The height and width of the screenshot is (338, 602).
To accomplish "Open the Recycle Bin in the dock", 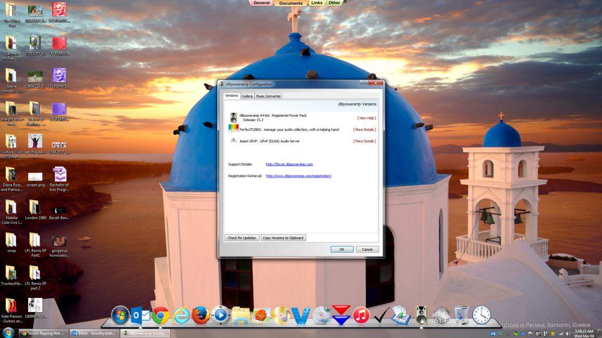I will 462,315.
